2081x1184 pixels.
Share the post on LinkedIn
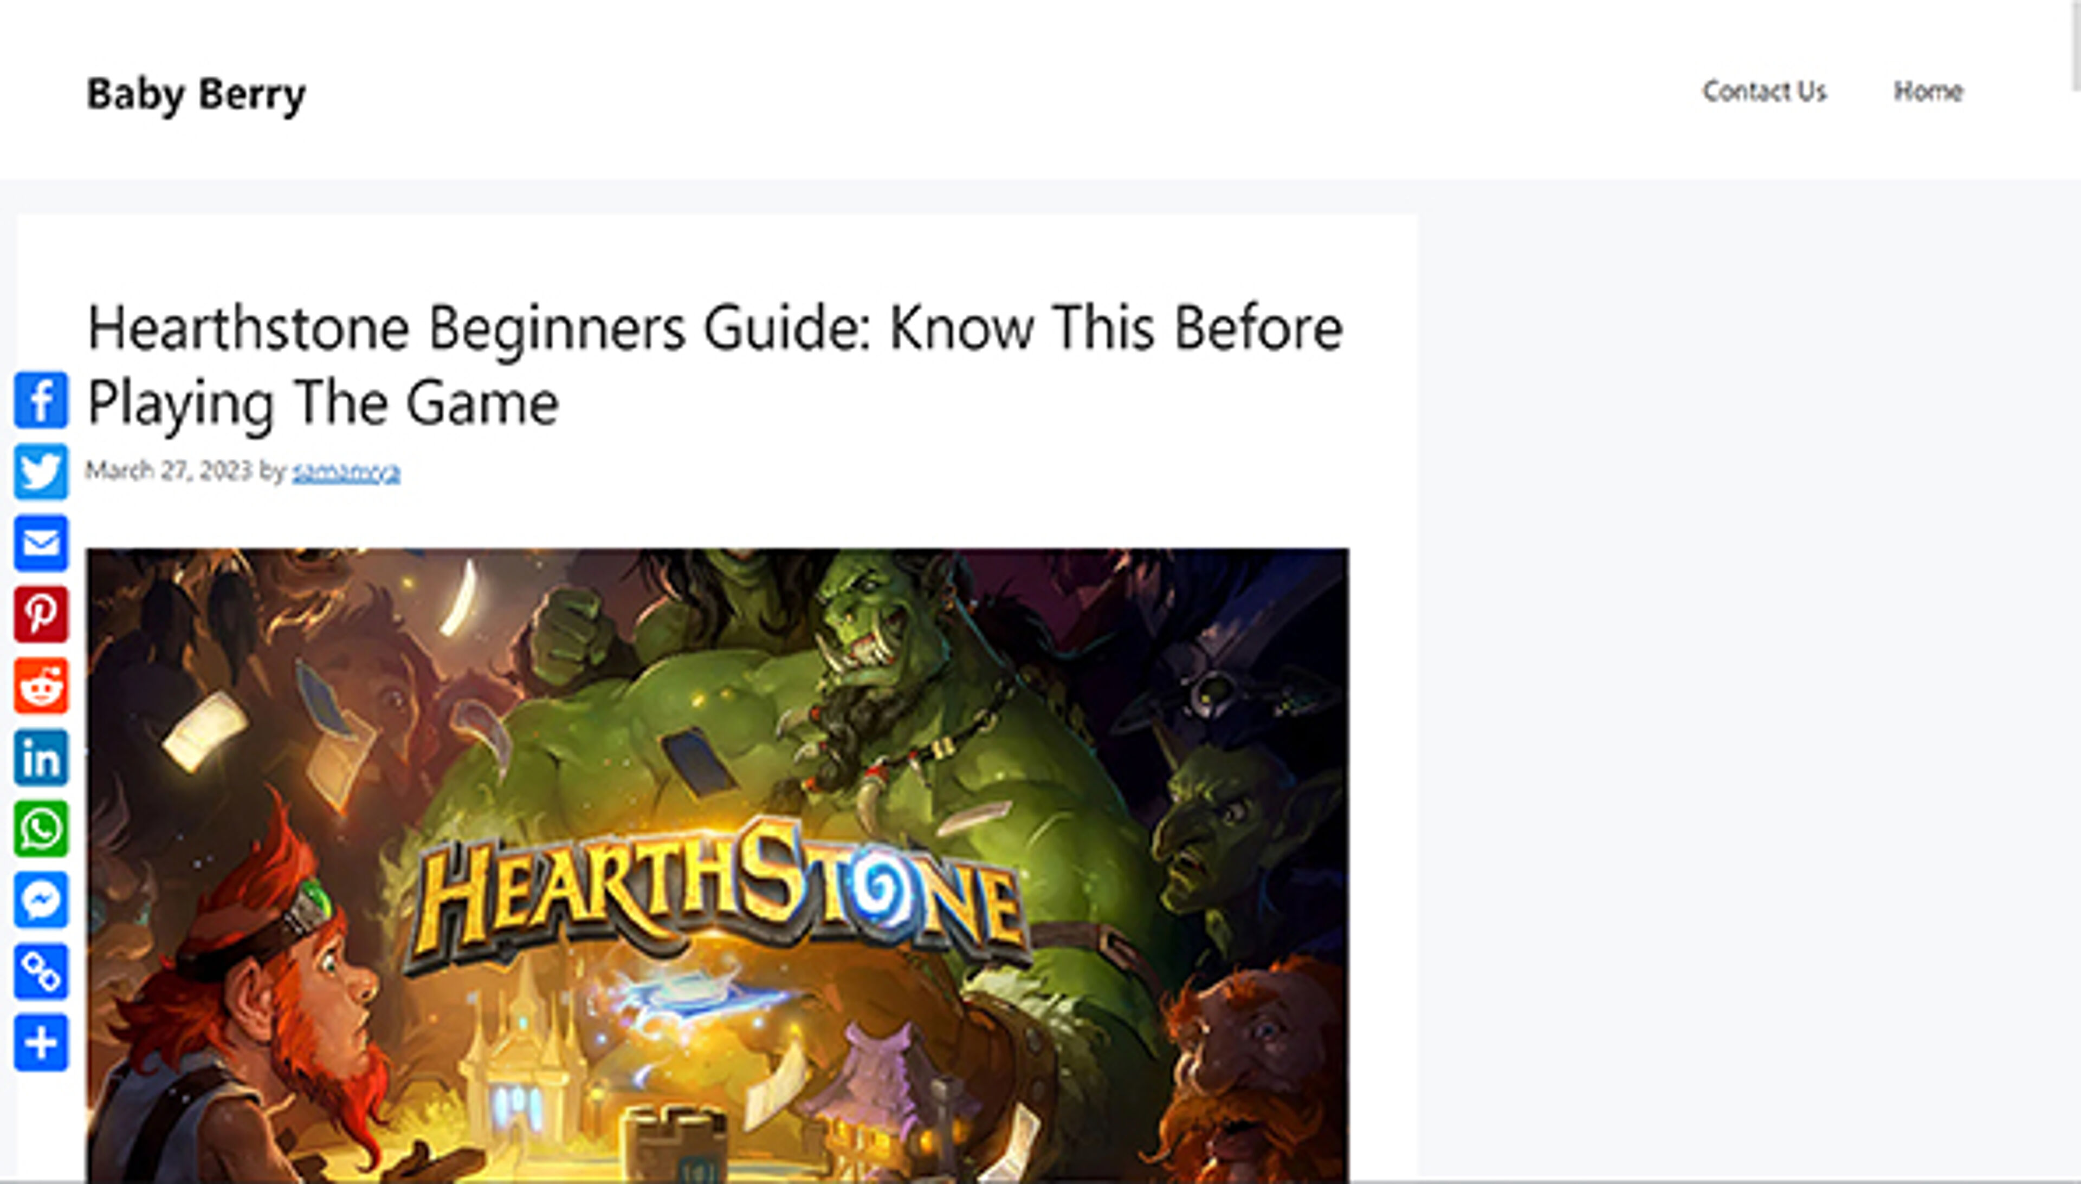(41, 757)
